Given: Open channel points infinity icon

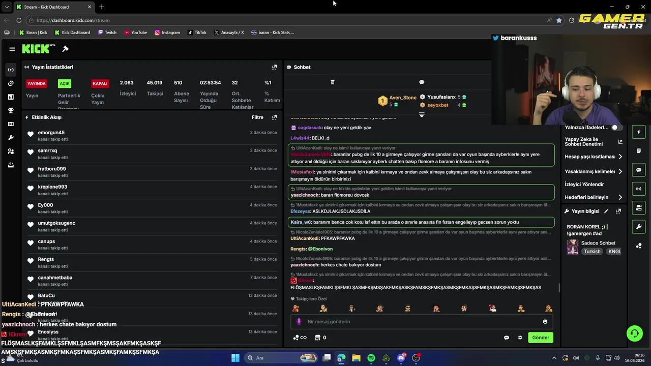Looking at the screenshot, I should pos(300,338).
